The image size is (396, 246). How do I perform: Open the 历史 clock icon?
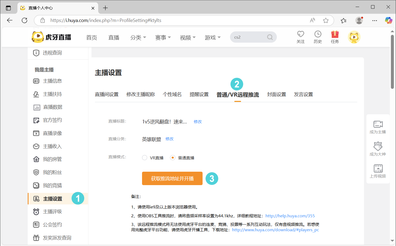pyautogui.click(x=318, y=34)
